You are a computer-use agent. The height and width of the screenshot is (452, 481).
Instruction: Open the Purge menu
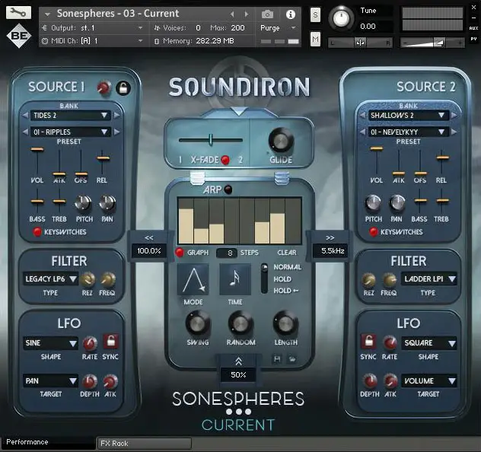278,28
